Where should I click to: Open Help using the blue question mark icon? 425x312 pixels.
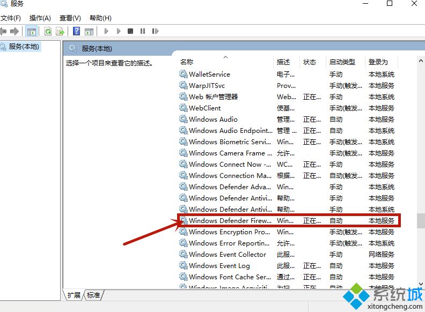coord(77,32)
